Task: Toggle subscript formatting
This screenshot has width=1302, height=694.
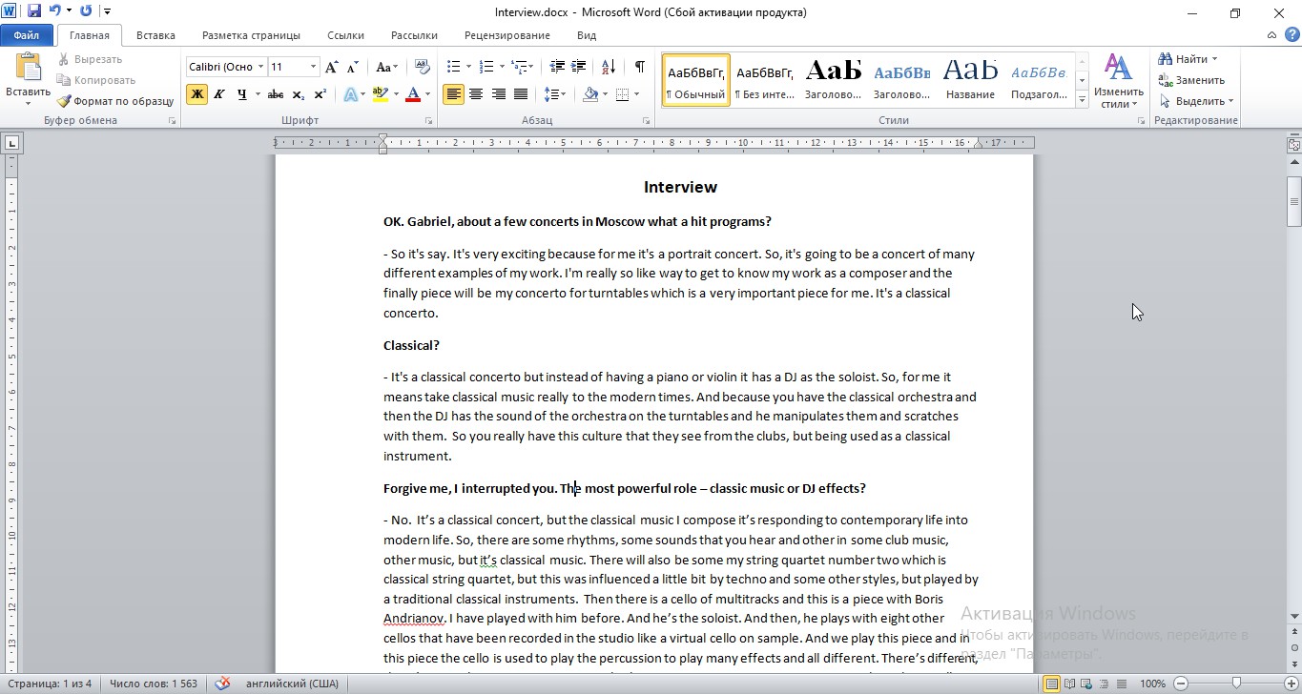Action: pos(298,94)
